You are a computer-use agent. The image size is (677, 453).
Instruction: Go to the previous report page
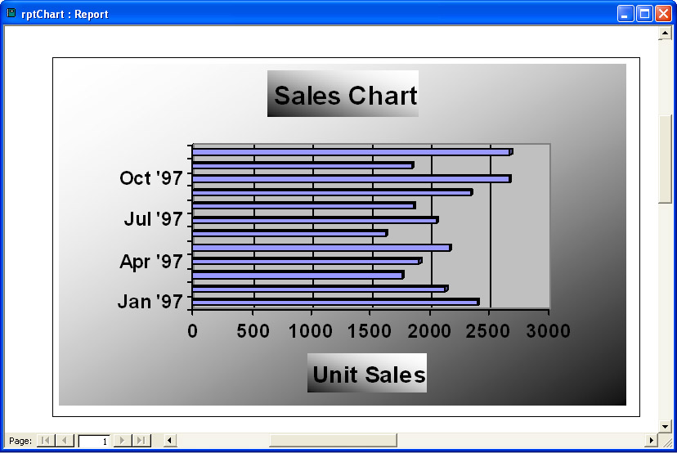point(65,441)
